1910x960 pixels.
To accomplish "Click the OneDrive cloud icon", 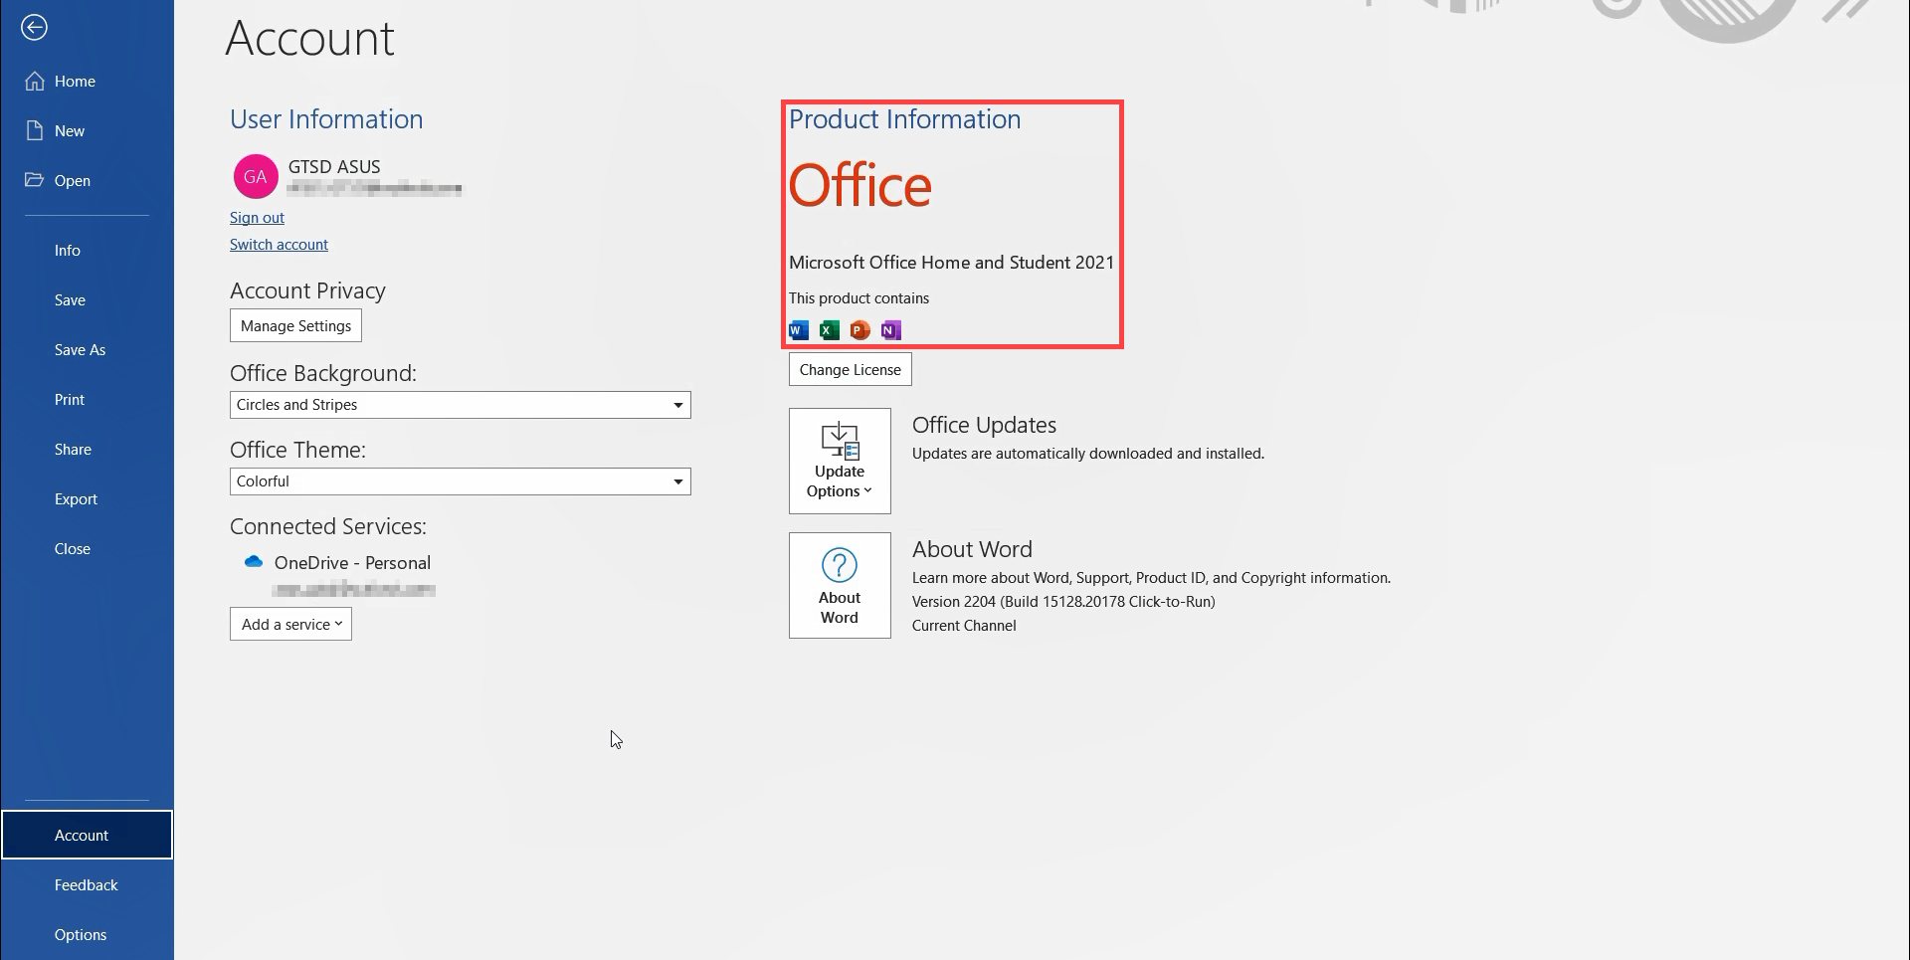I will 254,562.
